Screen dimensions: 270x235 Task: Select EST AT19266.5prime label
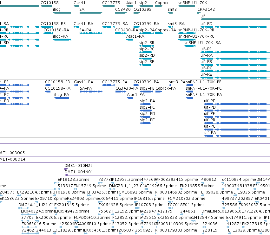161,186
